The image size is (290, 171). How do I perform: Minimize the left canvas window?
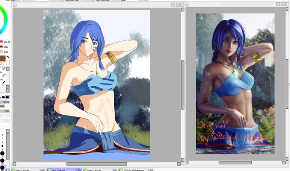coord(173,5)
